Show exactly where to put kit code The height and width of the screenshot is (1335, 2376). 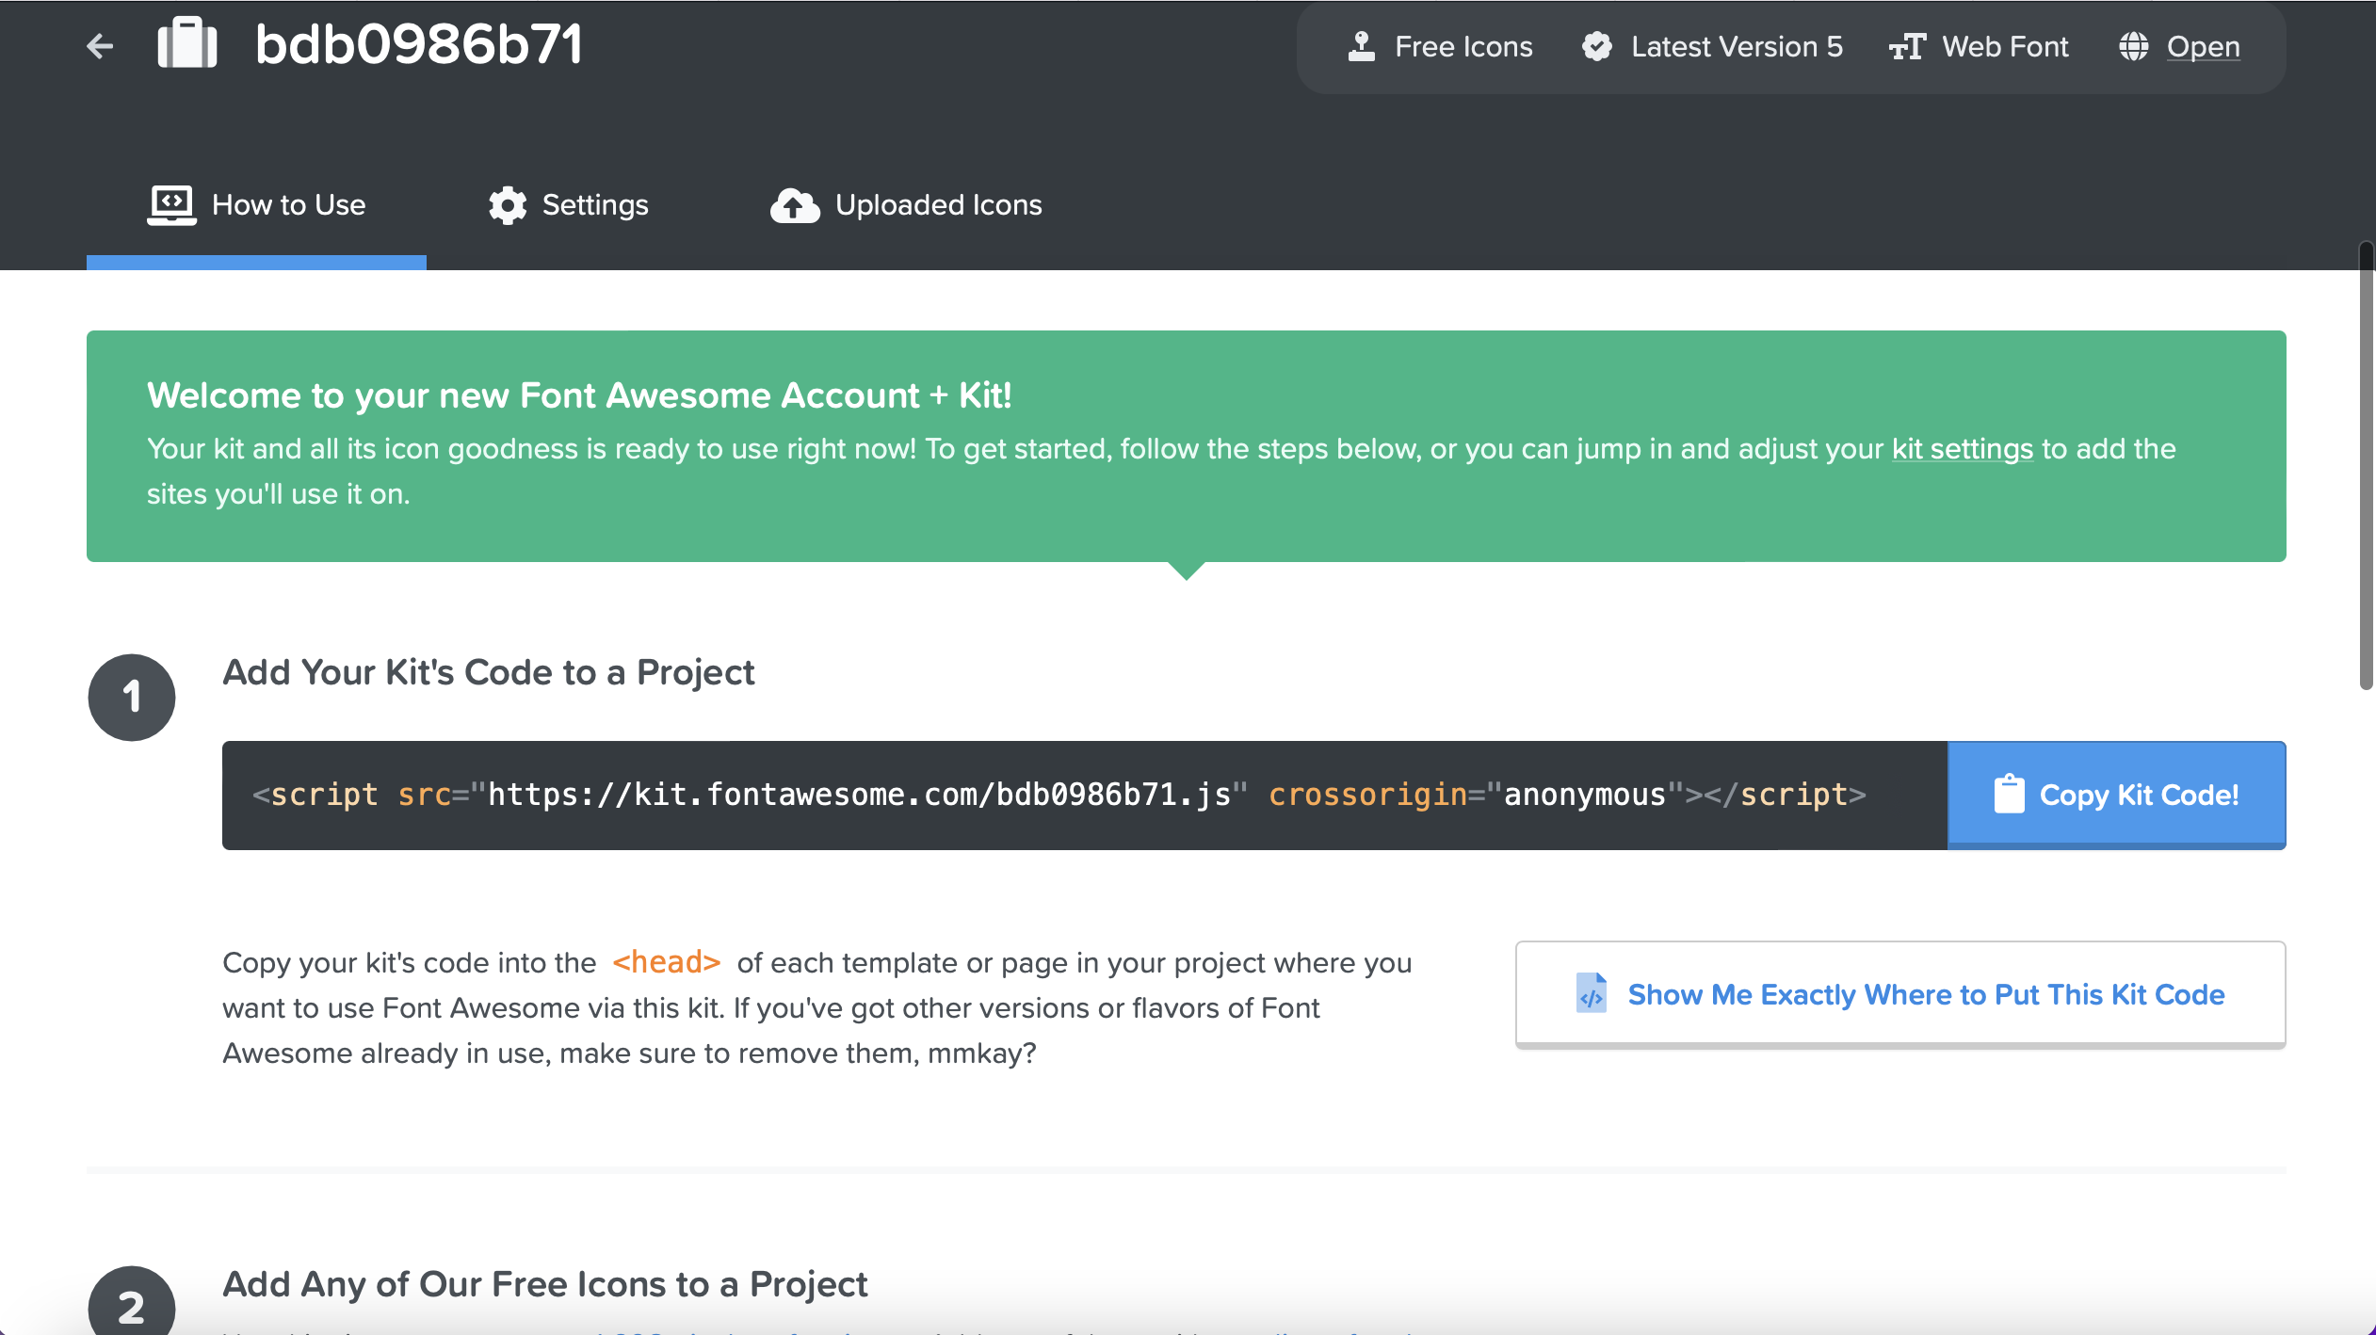[x=1900, y=994]
